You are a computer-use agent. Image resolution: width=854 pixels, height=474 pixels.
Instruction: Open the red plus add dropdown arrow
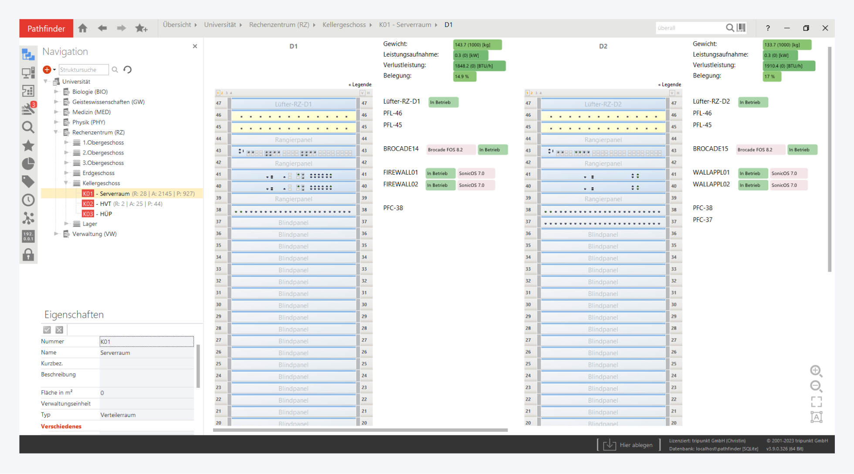(54, 70)
